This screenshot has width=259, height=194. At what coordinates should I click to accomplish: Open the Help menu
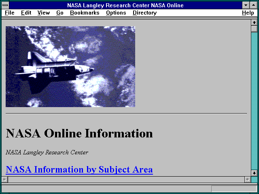[x=248, y=13]
